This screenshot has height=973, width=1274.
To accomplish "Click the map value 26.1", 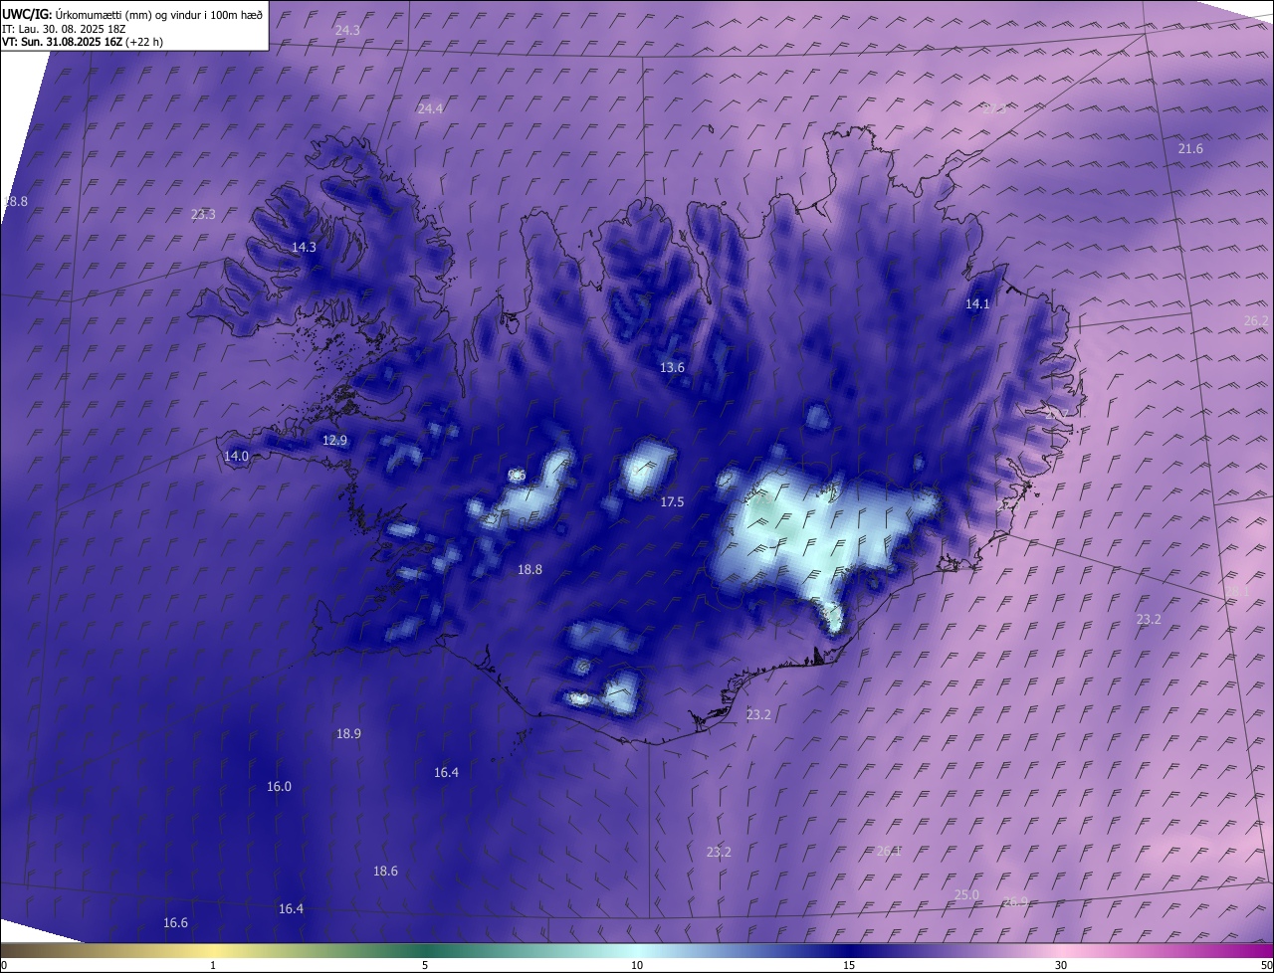I will [x=889, y=852].
